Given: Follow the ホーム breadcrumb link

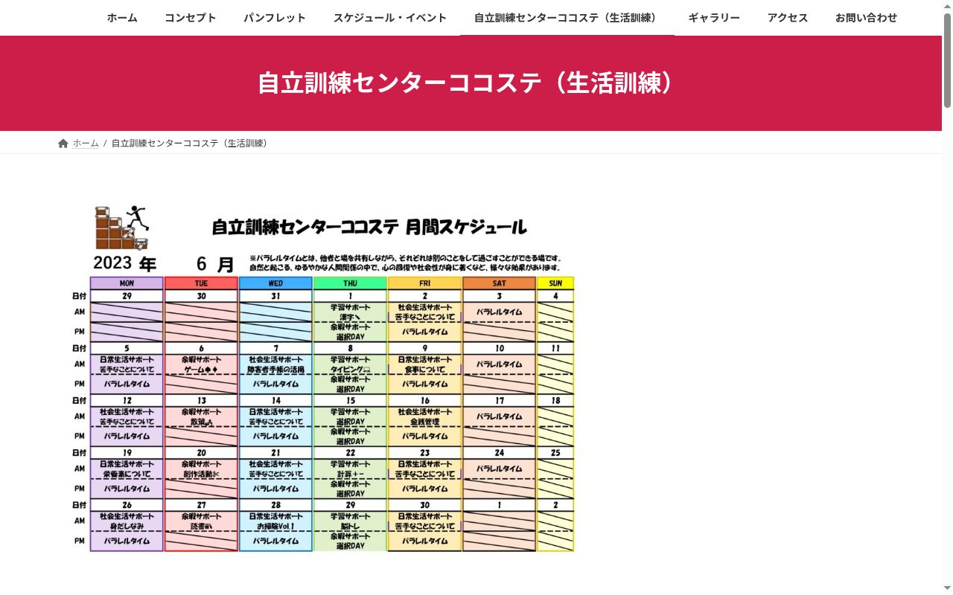Looking at the screenshot, I should point(86,144).
